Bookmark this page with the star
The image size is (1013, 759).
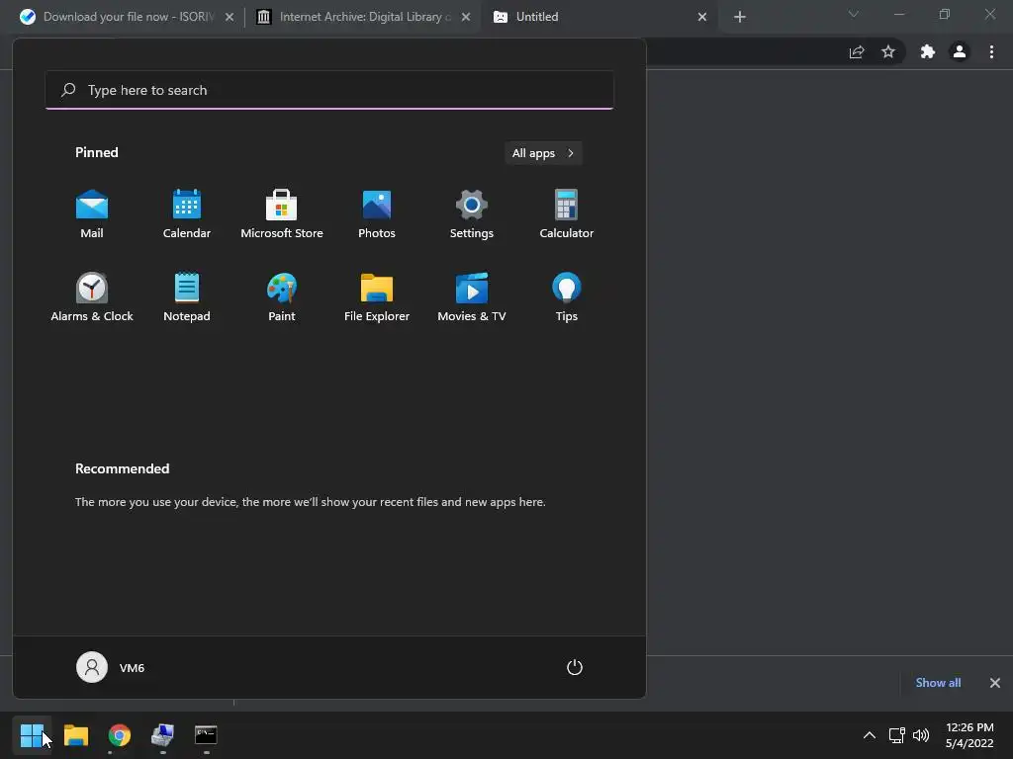(x=888, y=52)
